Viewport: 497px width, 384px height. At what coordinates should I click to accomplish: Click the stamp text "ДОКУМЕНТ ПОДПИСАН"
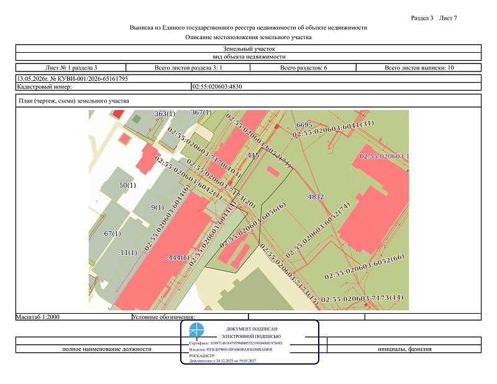click(252, 329)
